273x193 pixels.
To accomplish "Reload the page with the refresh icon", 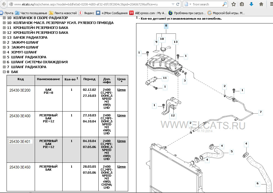I will [178, 4].
